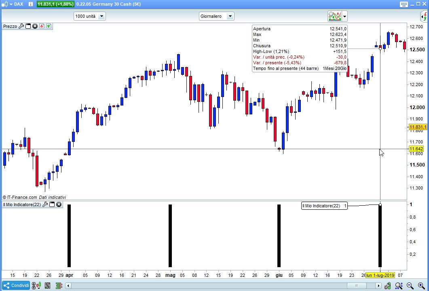Click the mag month label on time axis
Viewport: 429px width, 291px height.
coord(170,275)
